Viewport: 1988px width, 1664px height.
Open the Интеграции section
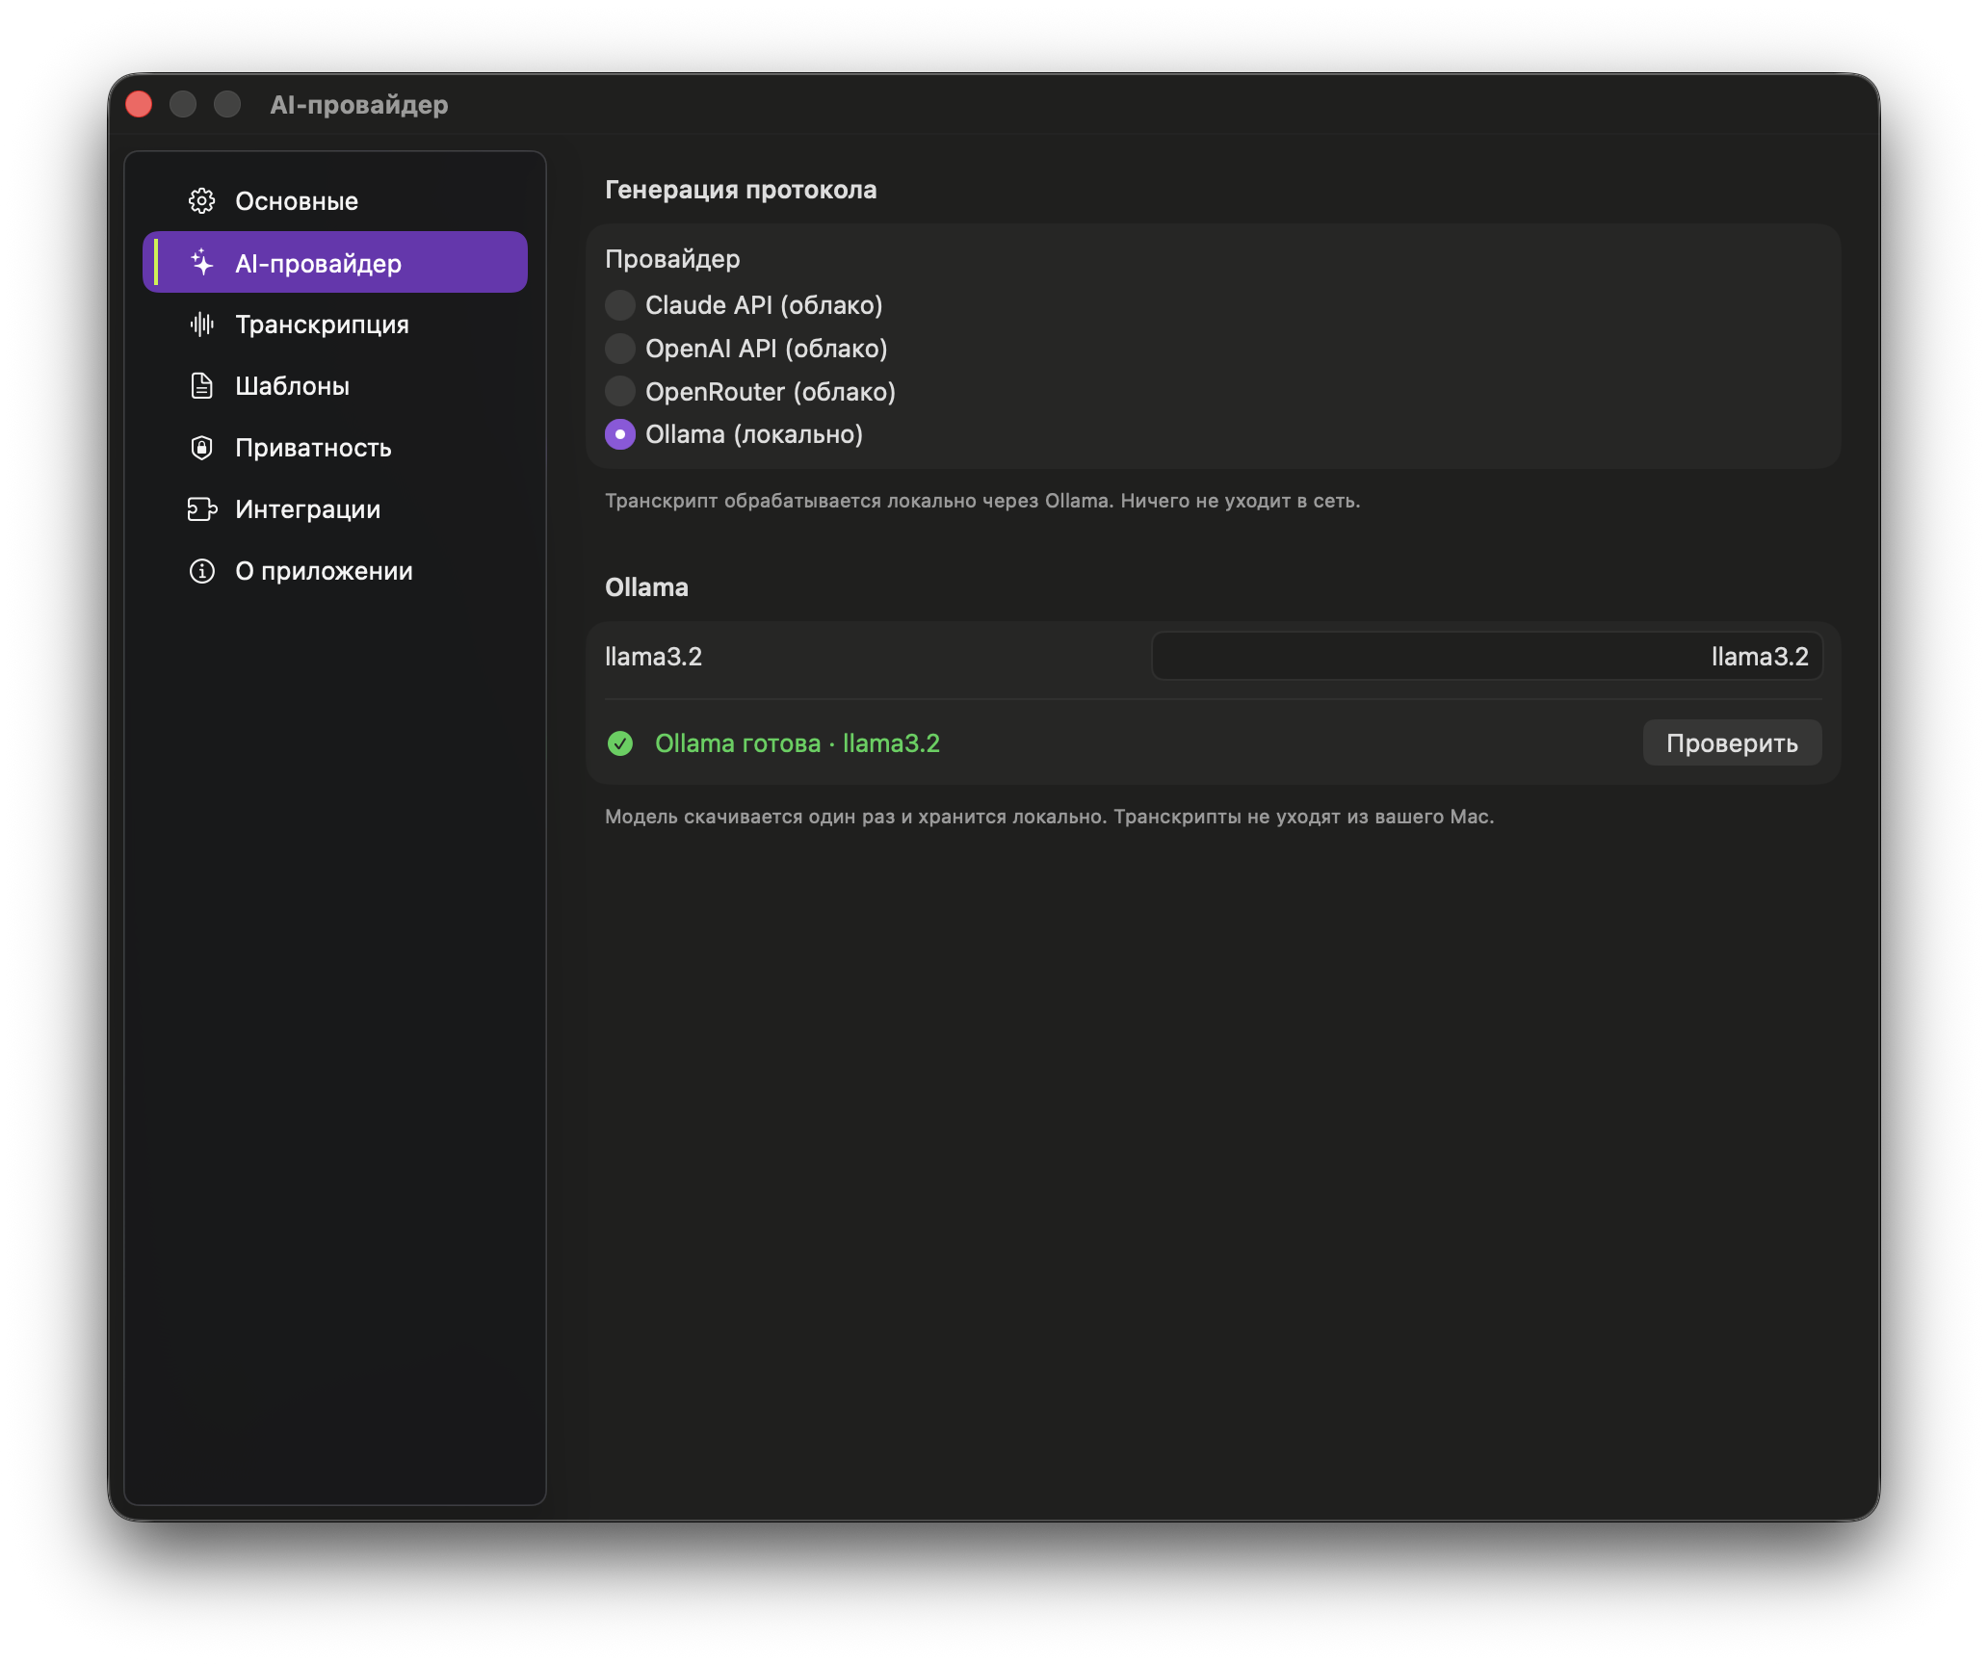335,509
